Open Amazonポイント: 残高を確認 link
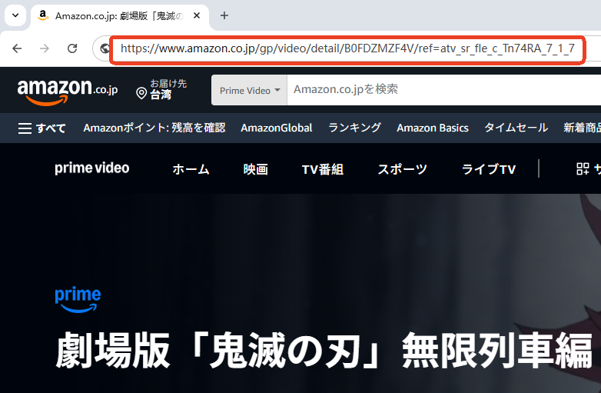The width and height of the screenshot is (601, 393). pyautogui.click(x=154, y=128)
